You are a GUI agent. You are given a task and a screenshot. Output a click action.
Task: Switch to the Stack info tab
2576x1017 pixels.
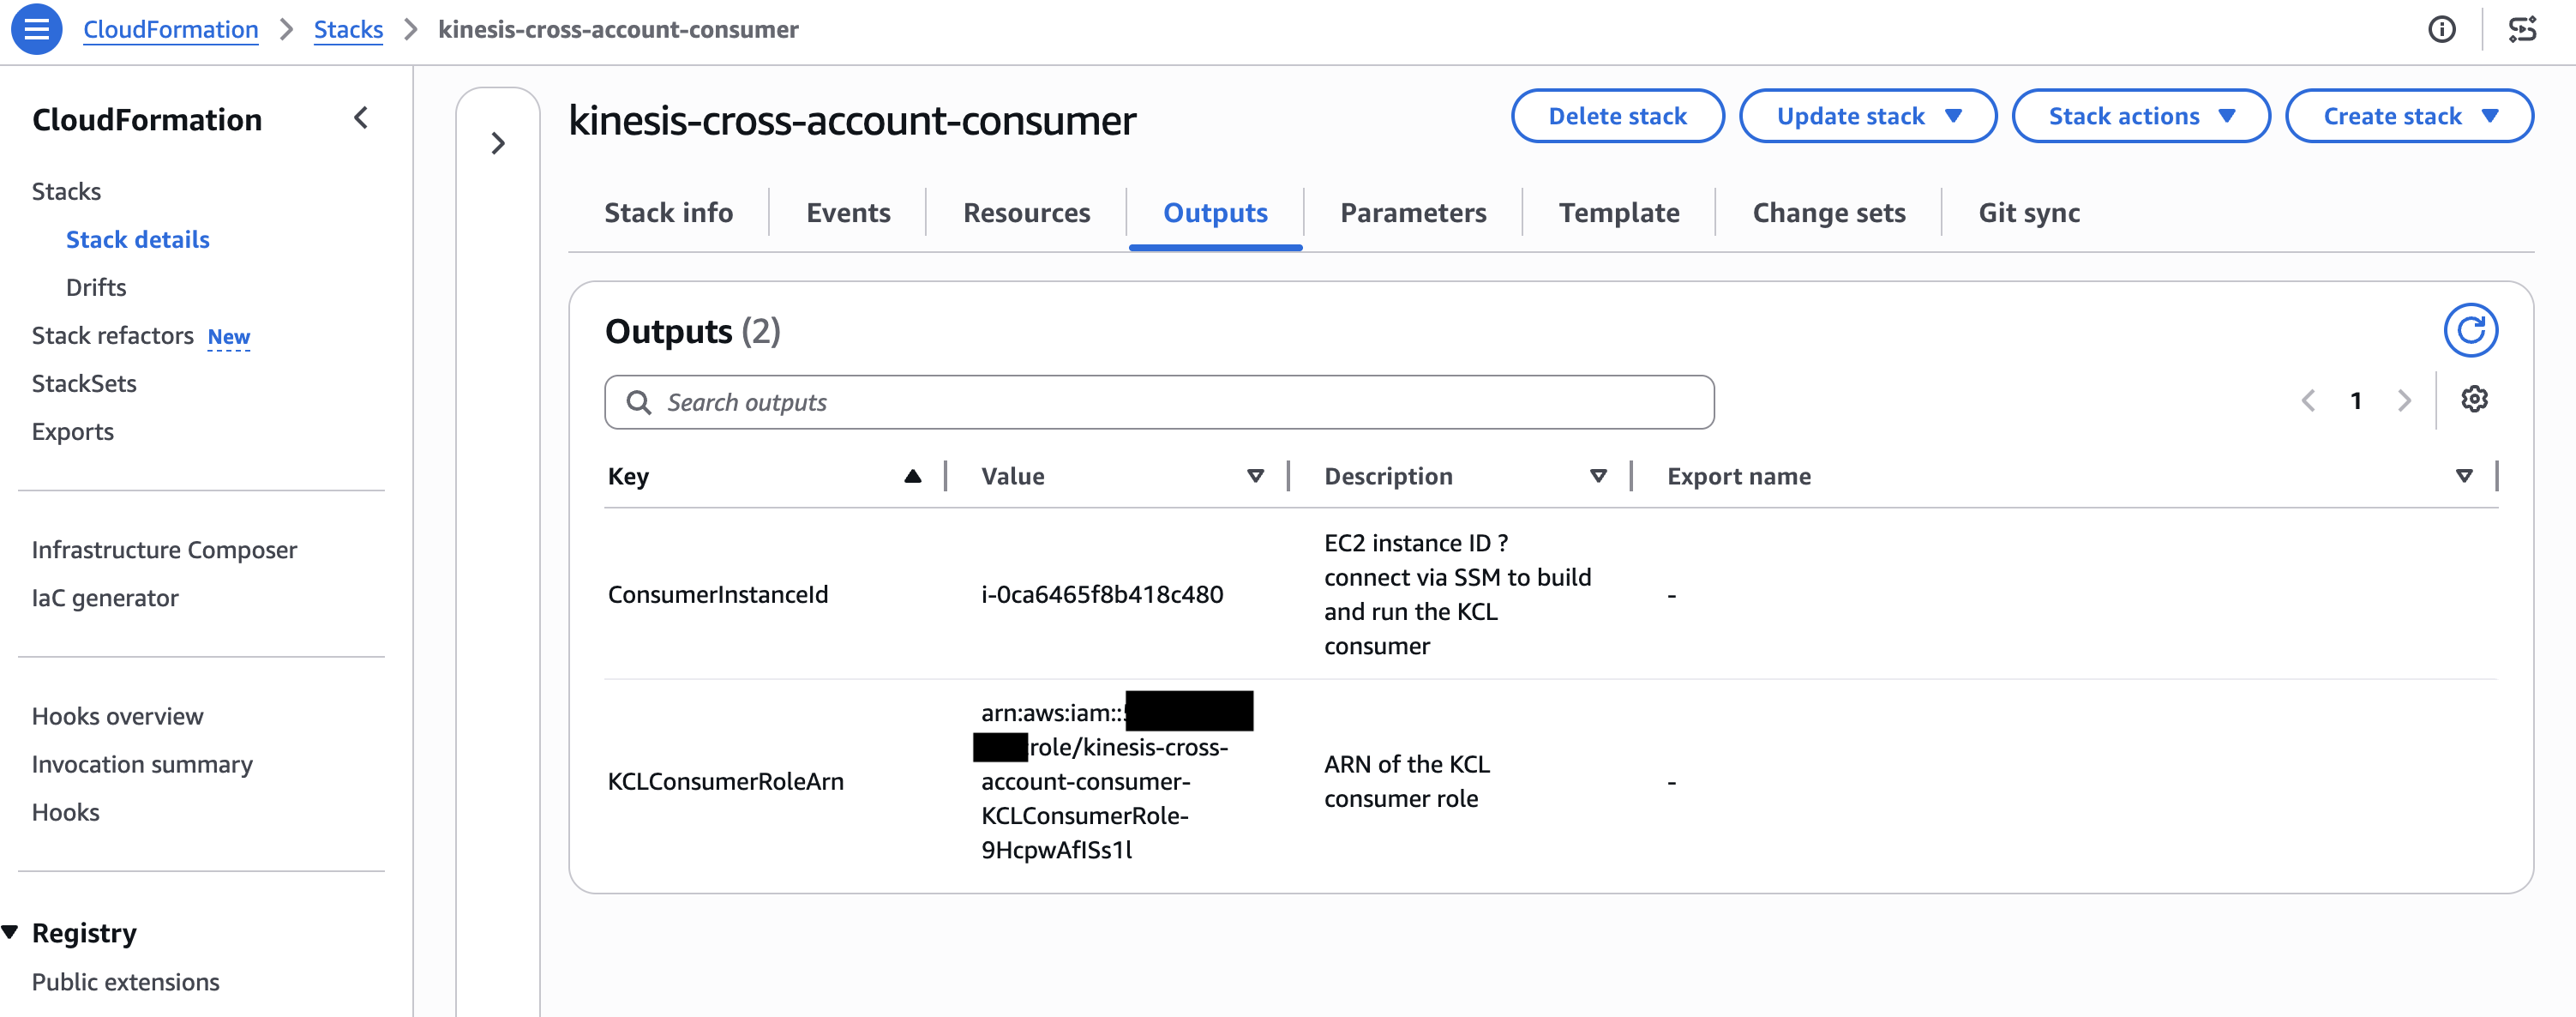(668, 212)
